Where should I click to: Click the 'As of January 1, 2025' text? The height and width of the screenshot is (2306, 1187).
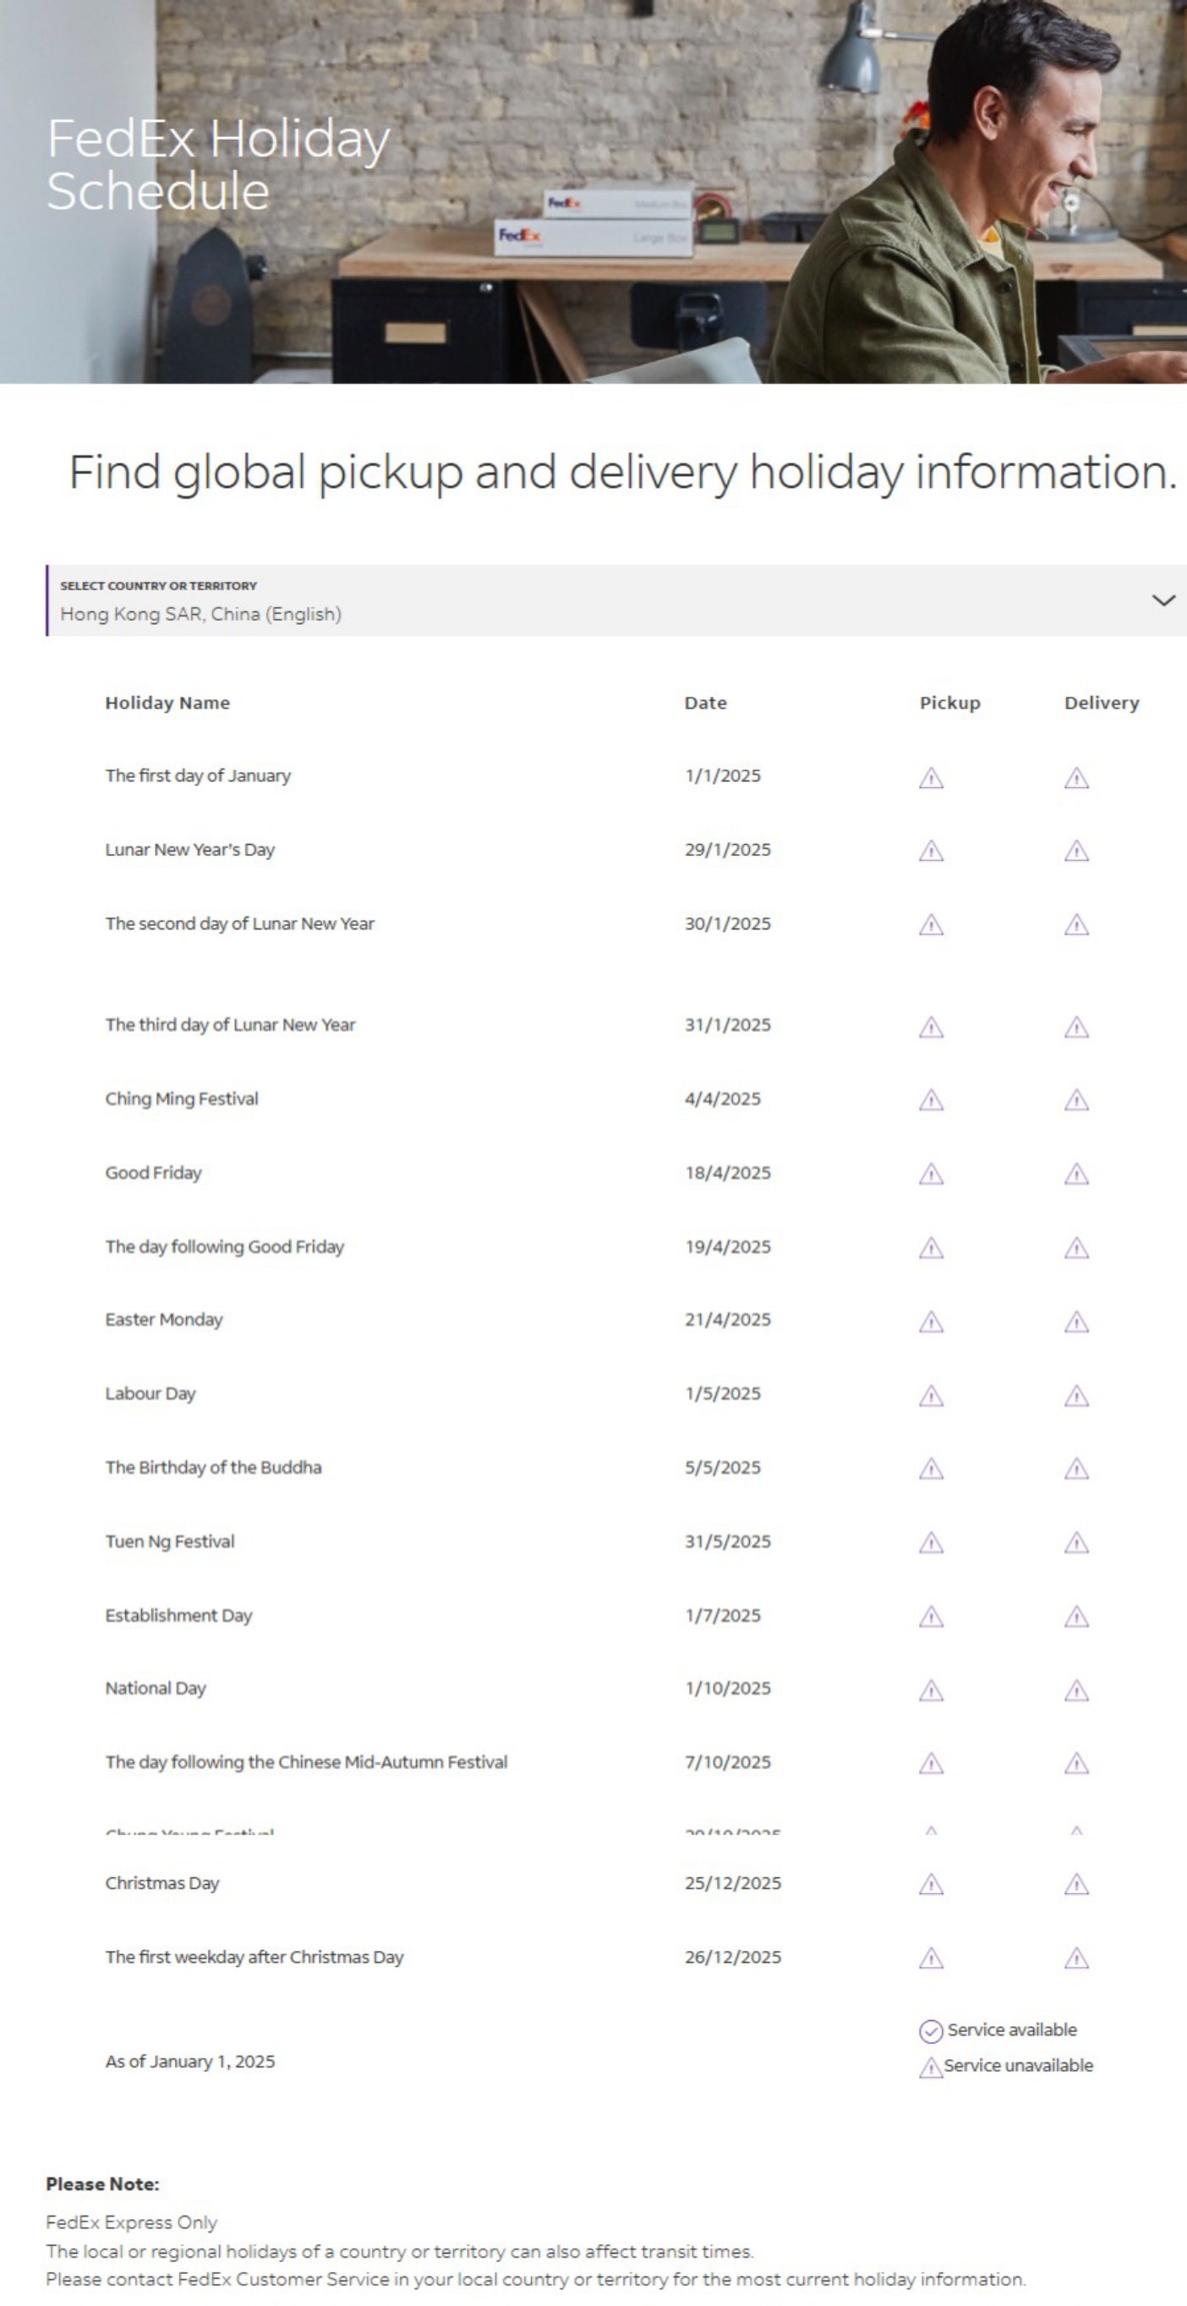click(x=189, y=2061)
